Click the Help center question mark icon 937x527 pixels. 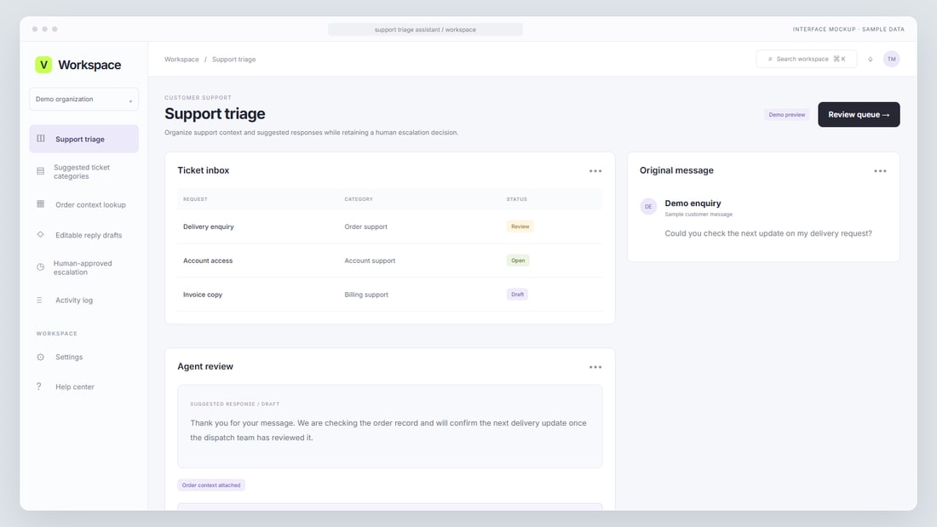pos(39,387)
